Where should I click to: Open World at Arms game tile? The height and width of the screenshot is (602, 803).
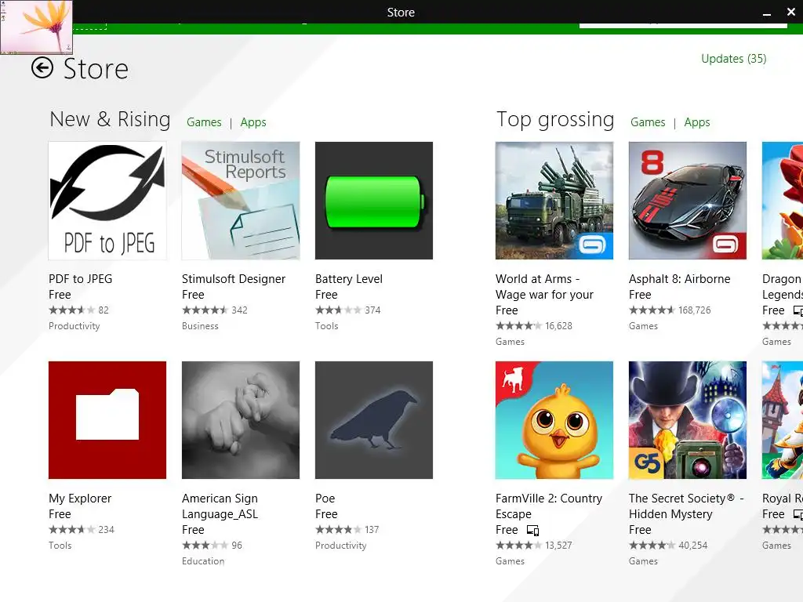coord(554,201)
